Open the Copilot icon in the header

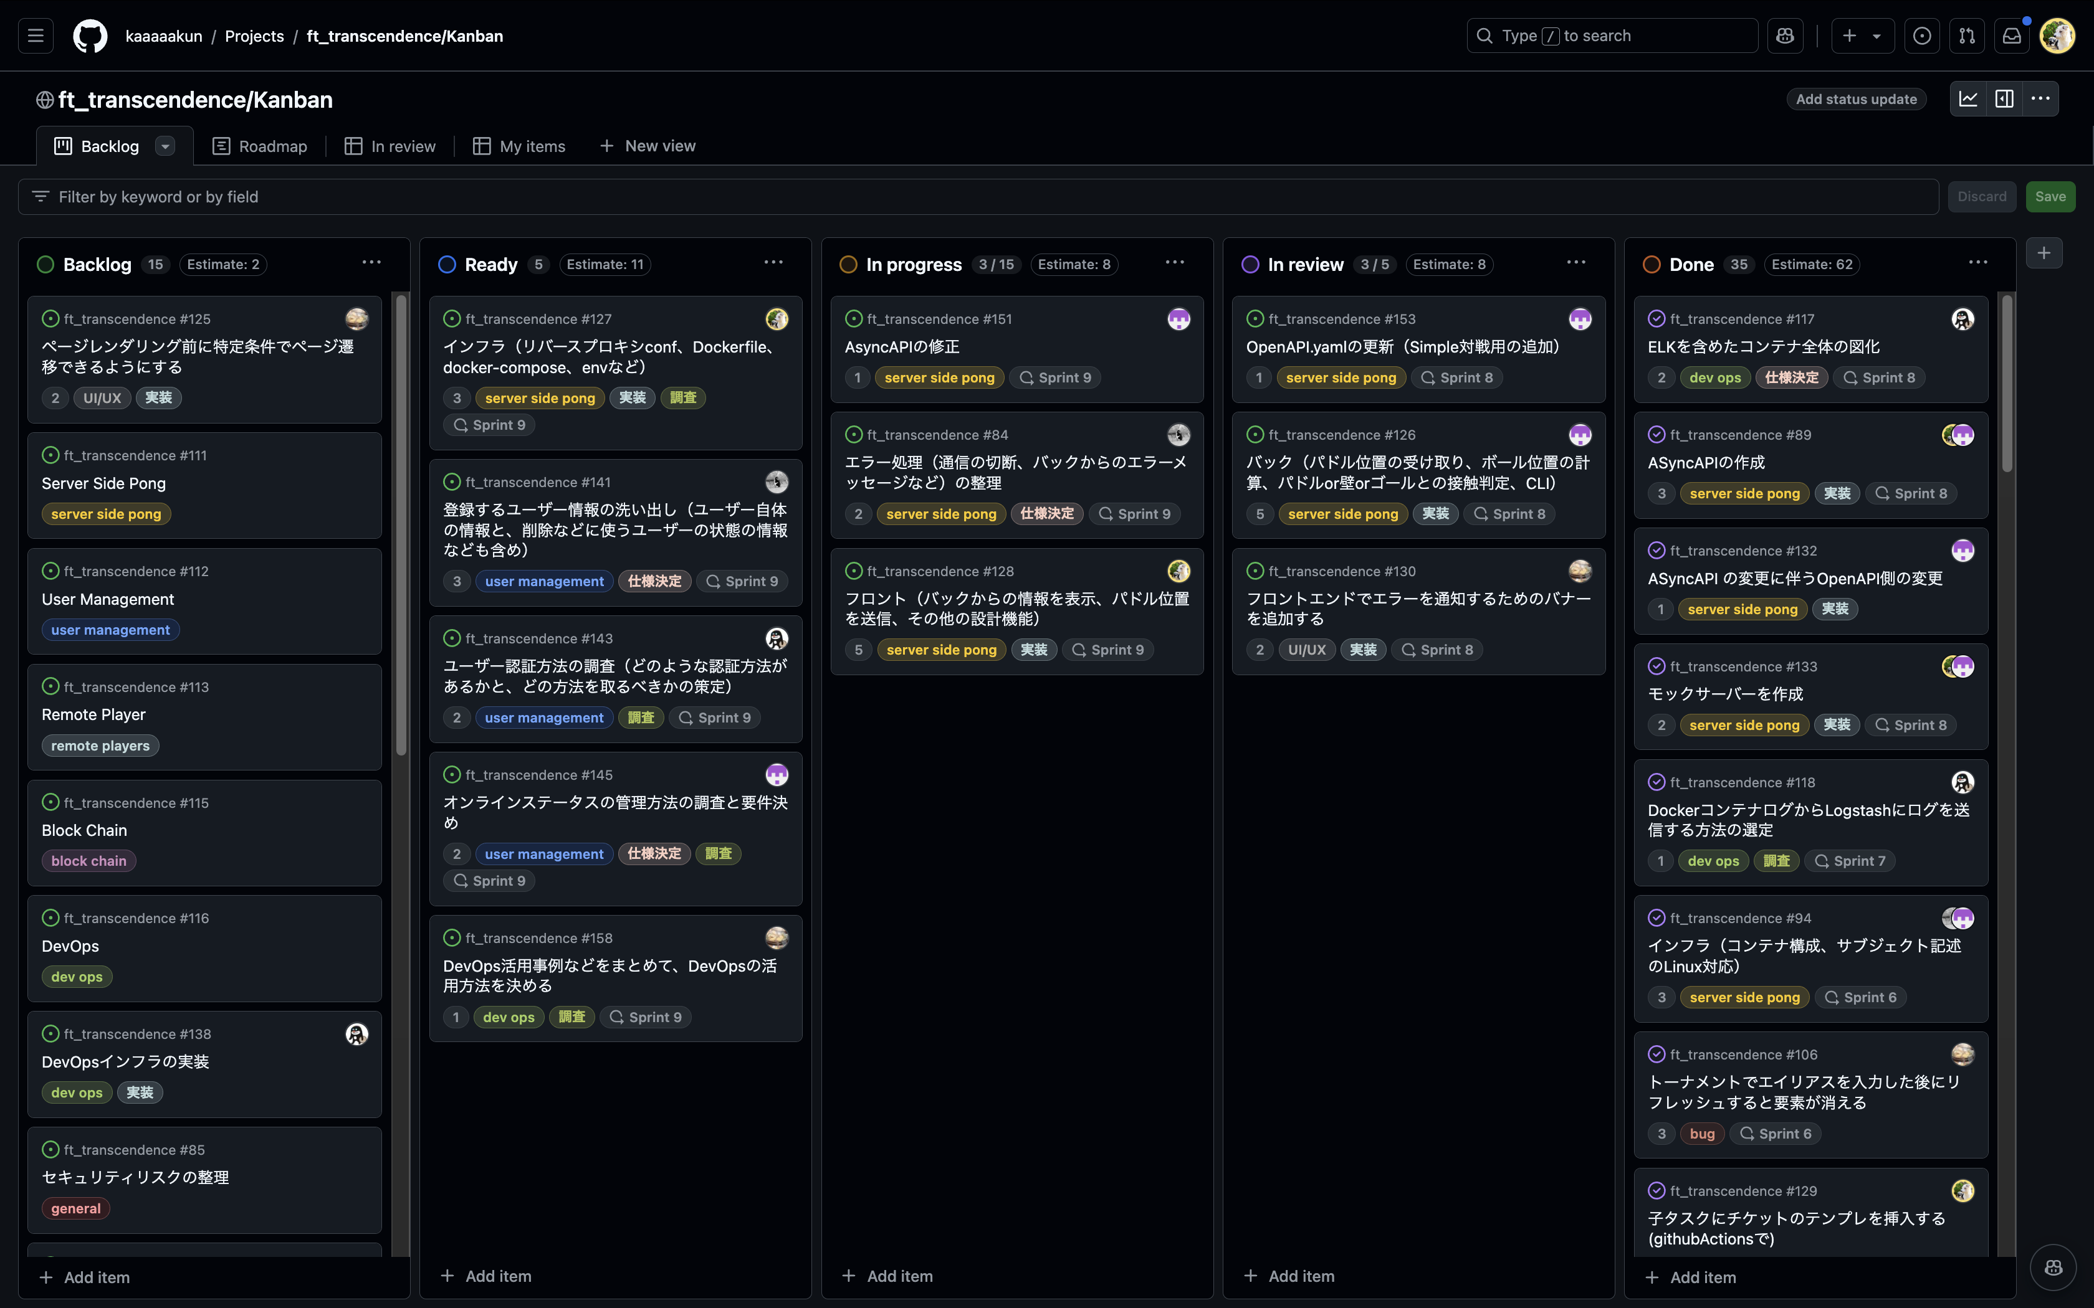1785,36
